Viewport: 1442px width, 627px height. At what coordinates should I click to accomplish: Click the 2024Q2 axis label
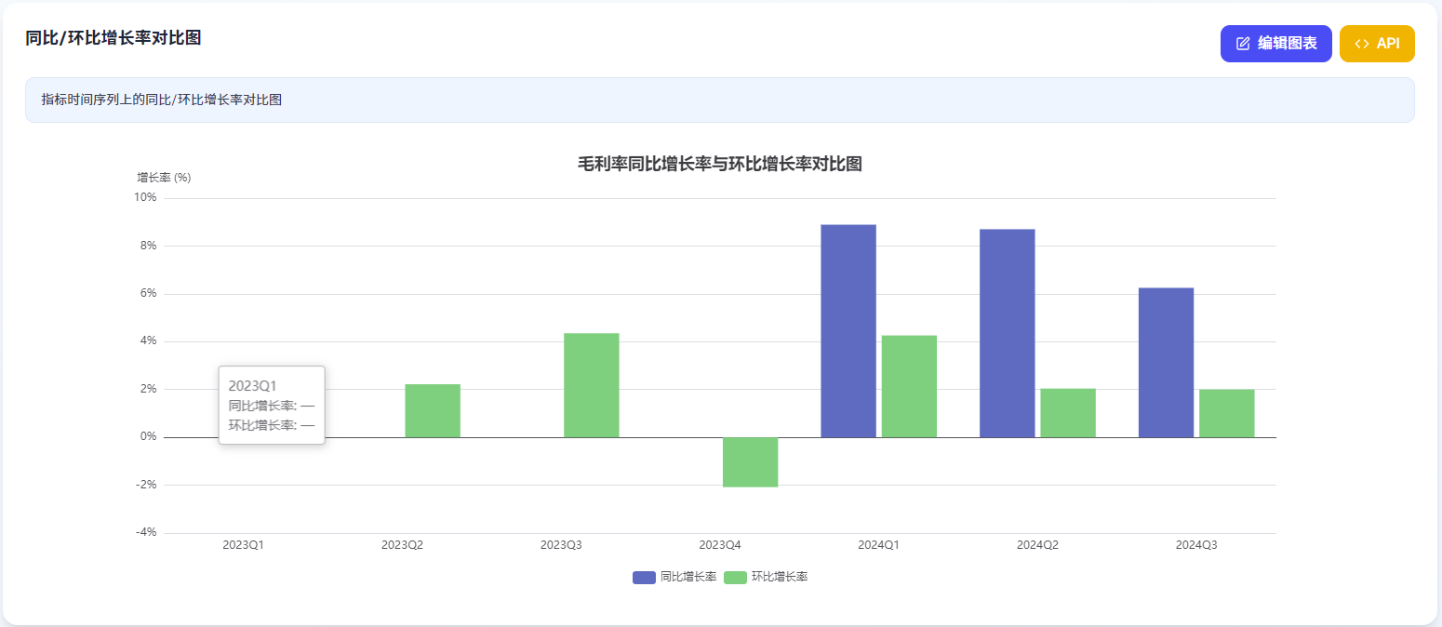[1037, 545]
